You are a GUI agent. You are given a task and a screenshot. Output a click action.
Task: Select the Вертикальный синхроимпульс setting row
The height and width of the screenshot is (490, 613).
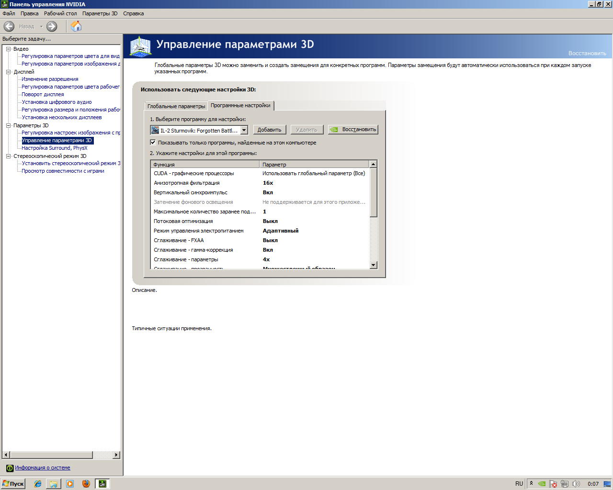[260, 192]
